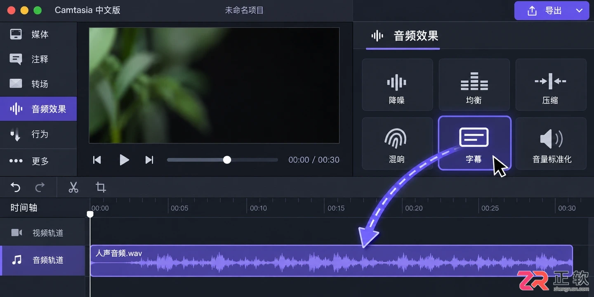Select the 人声音频.wav audio clip
Image resolution: width=594 pixels, height=297 pixels.
(331, 260)
